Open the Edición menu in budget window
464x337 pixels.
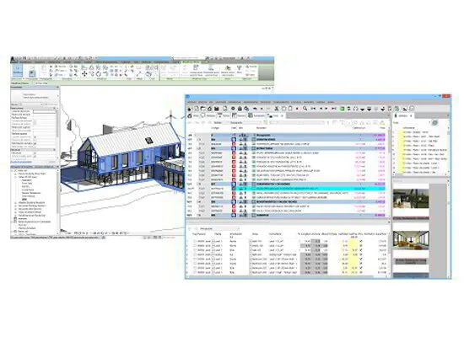tap(202, 102)
